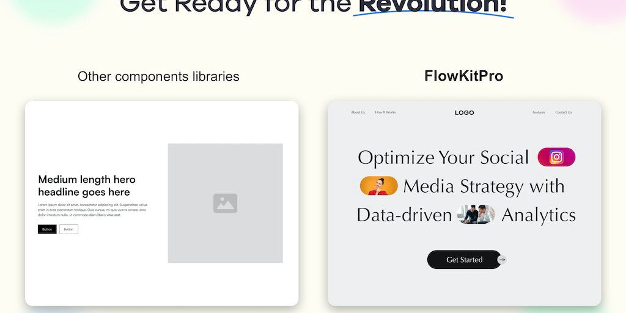Click the black filled Button
Image resolution: width=626 pixels, height=313 pixels.
[47, 229]
